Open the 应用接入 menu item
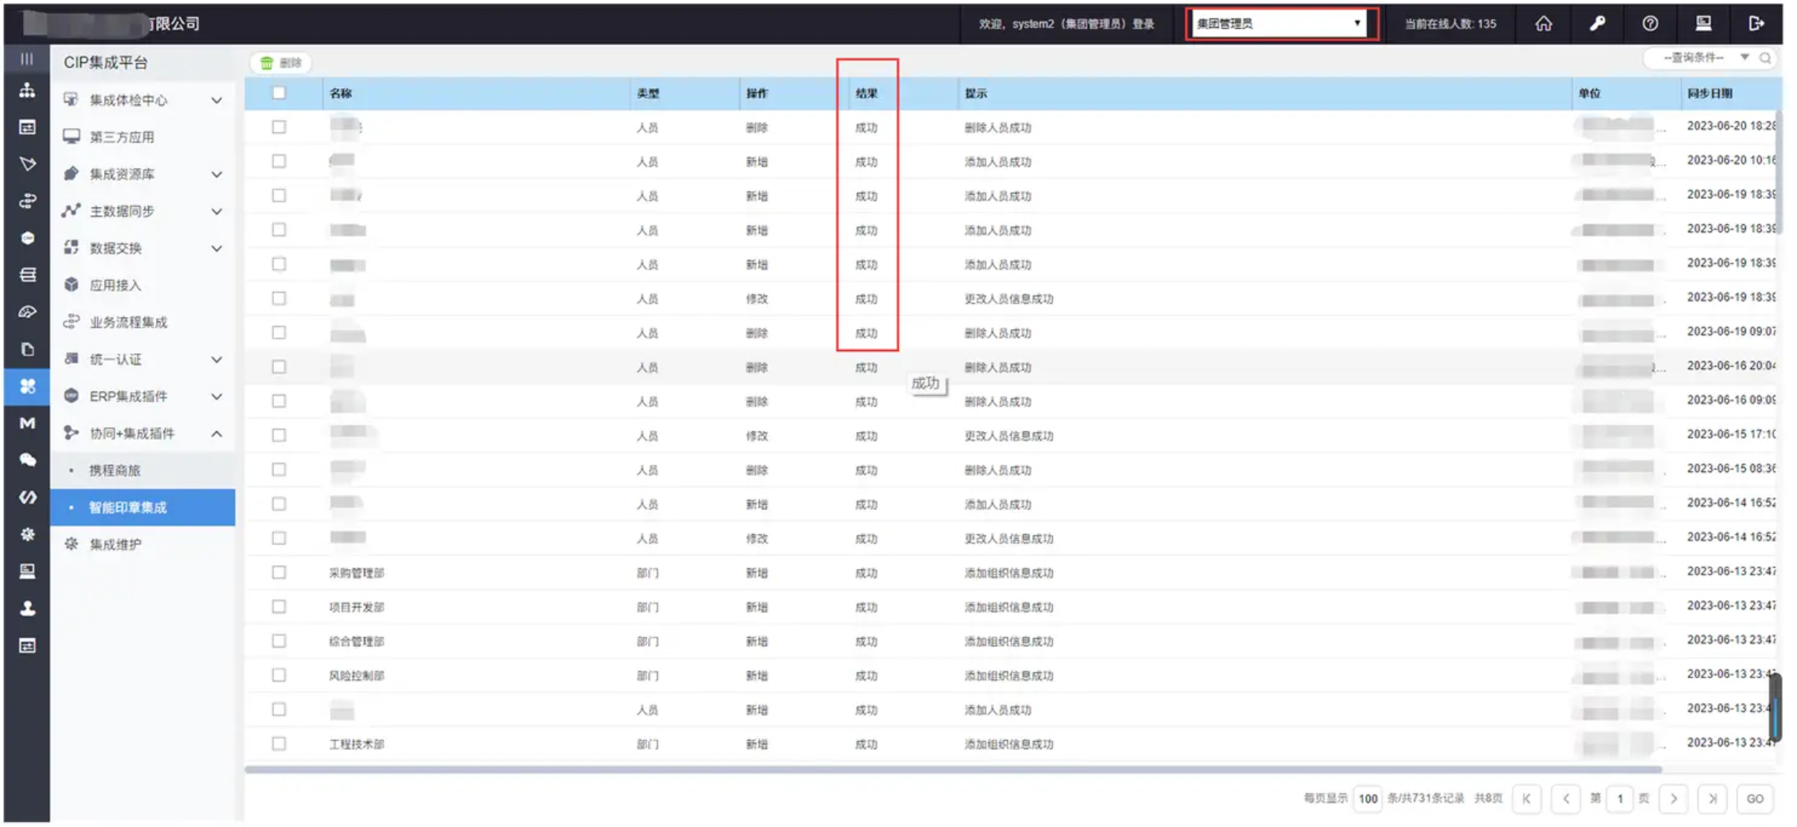The image size is (1797, 827). point(143,285)
